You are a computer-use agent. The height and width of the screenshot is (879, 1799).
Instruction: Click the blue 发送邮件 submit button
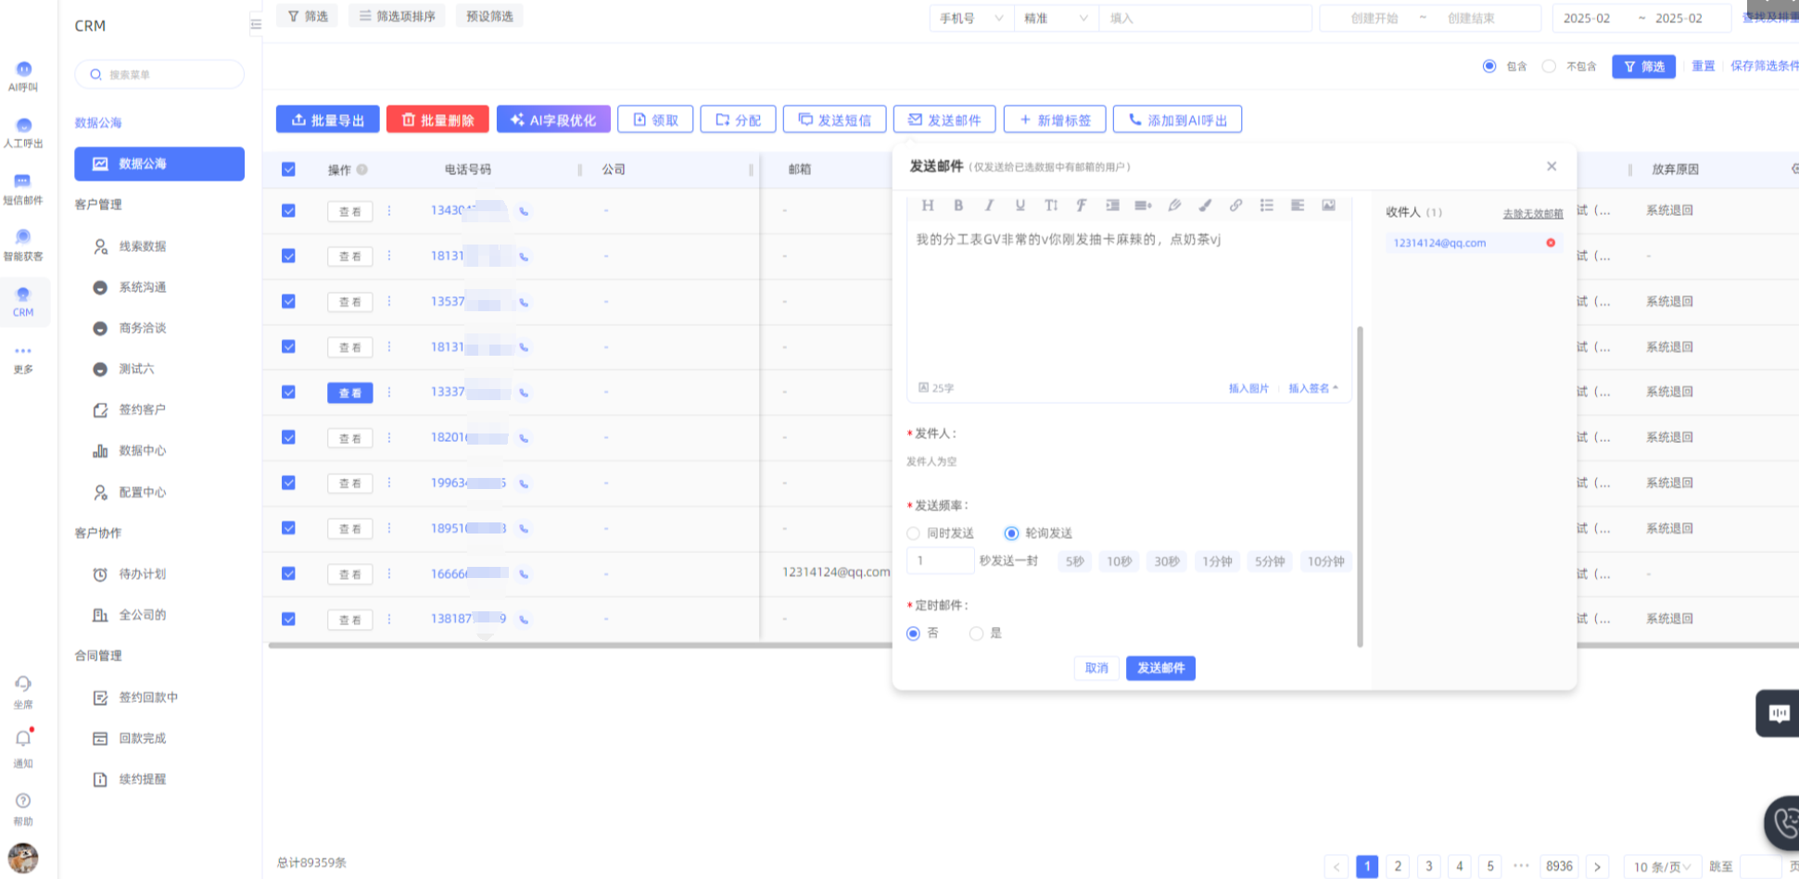(1160, 669)
